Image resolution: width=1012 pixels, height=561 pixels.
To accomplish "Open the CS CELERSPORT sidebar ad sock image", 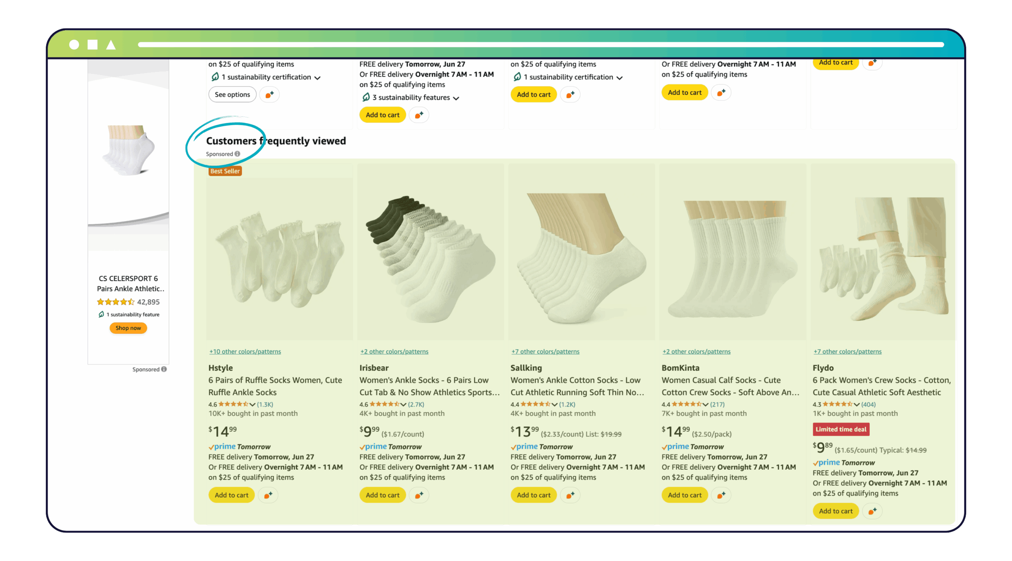I will [128, 150].
